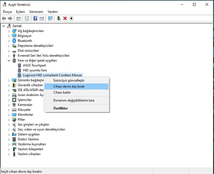Image resolution: width=214 pixels, height=174 pixels.
Task: Click the Ağ bağdaştırıcıları network icon
Action: (14, 31)
